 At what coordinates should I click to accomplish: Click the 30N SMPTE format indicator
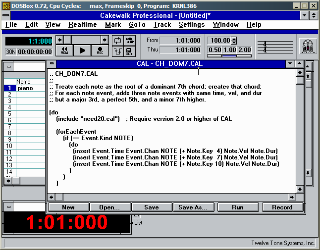(x=10, y=52)
